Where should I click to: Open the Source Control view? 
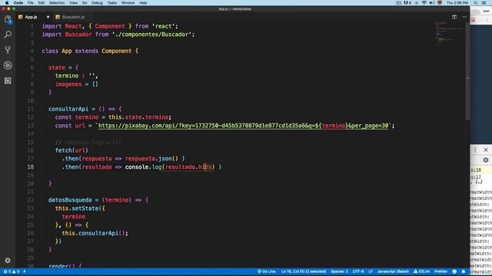point(8,50)
